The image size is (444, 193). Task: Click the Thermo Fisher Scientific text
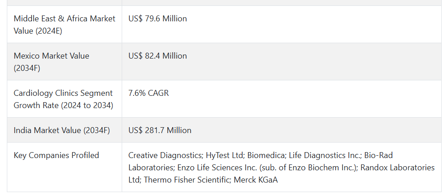tap(186, 180)
